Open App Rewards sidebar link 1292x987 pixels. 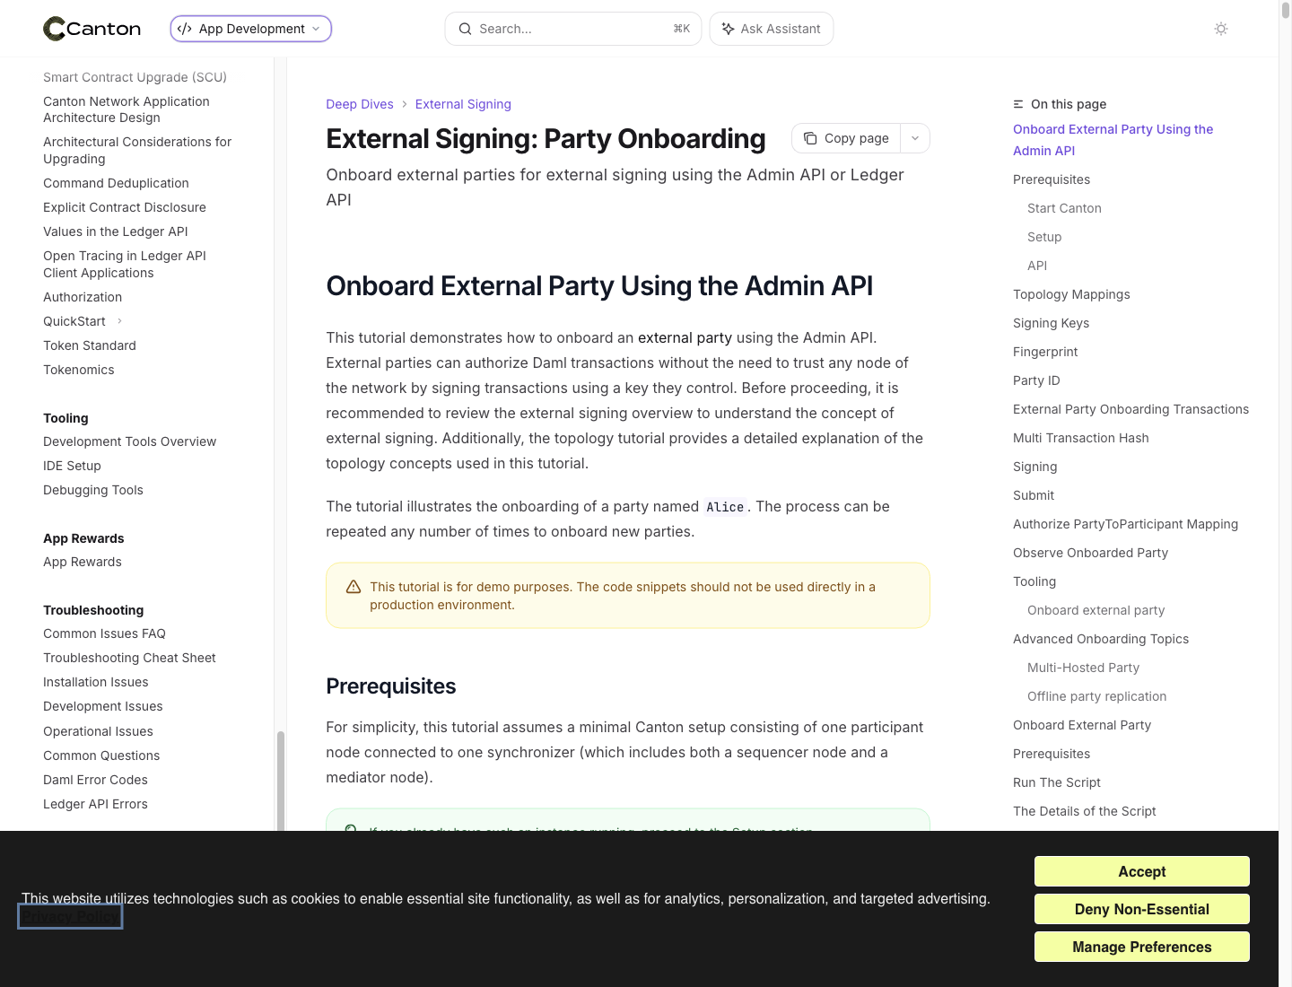83,562
